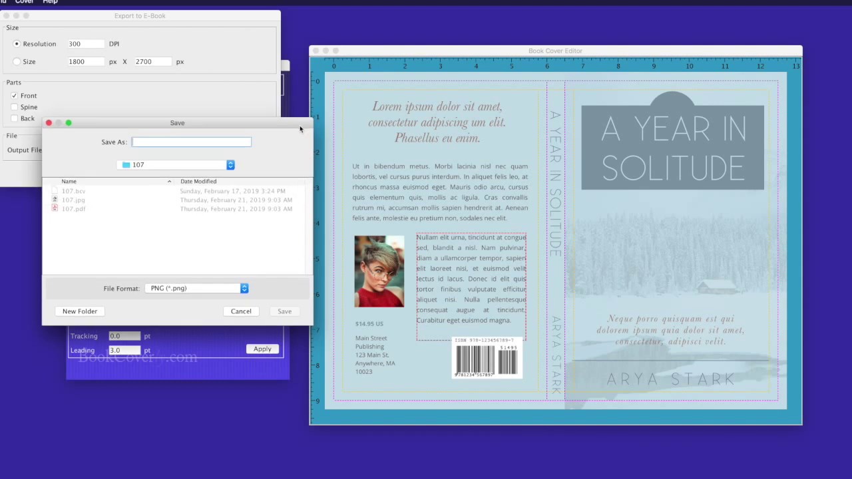Click the Save As filename field
The image size is (852, 479).
coord(192,142)
